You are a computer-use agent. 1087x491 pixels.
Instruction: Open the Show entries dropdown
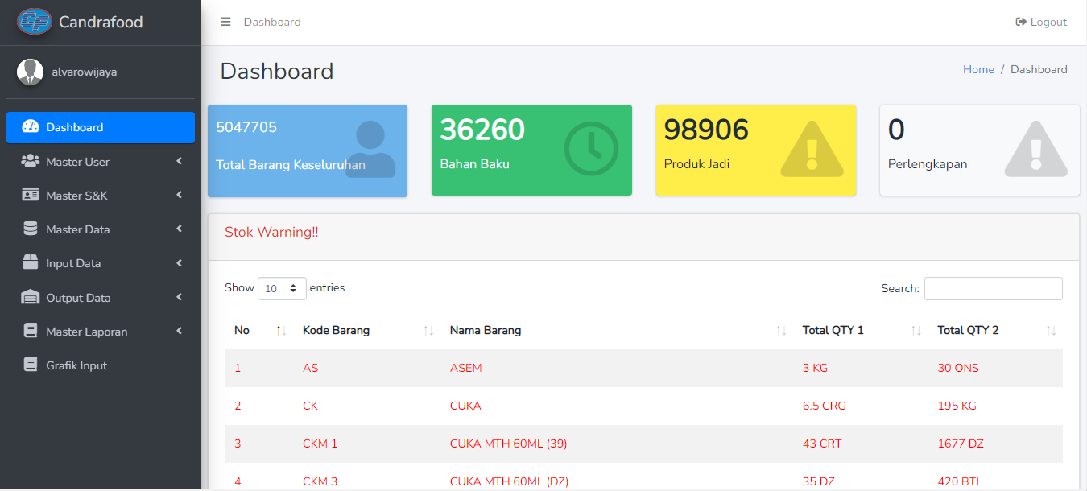282,288
